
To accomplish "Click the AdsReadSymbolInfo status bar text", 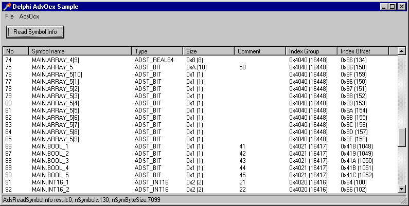I will pos(81,200).
